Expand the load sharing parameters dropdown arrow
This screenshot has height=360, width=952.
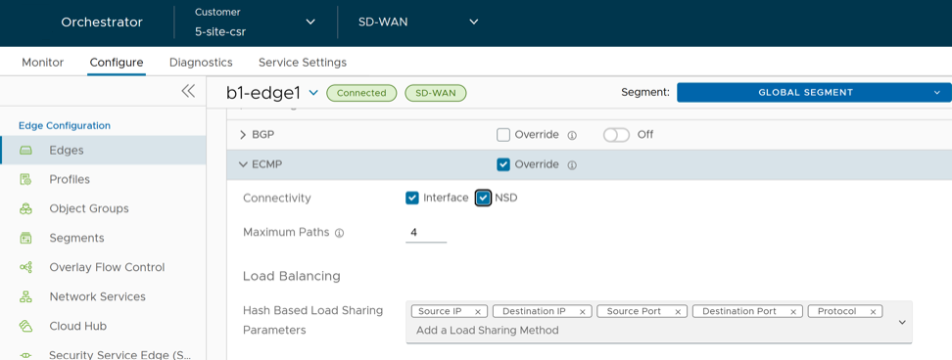pos(902,322)
